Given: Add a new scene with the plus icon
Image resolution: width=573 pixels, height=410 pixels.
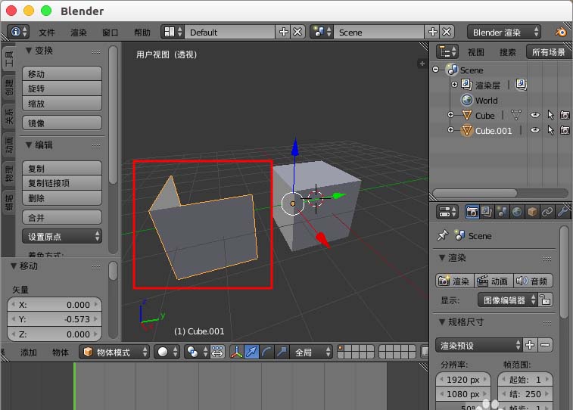Looking at the screenshot, I should point(432,32).
